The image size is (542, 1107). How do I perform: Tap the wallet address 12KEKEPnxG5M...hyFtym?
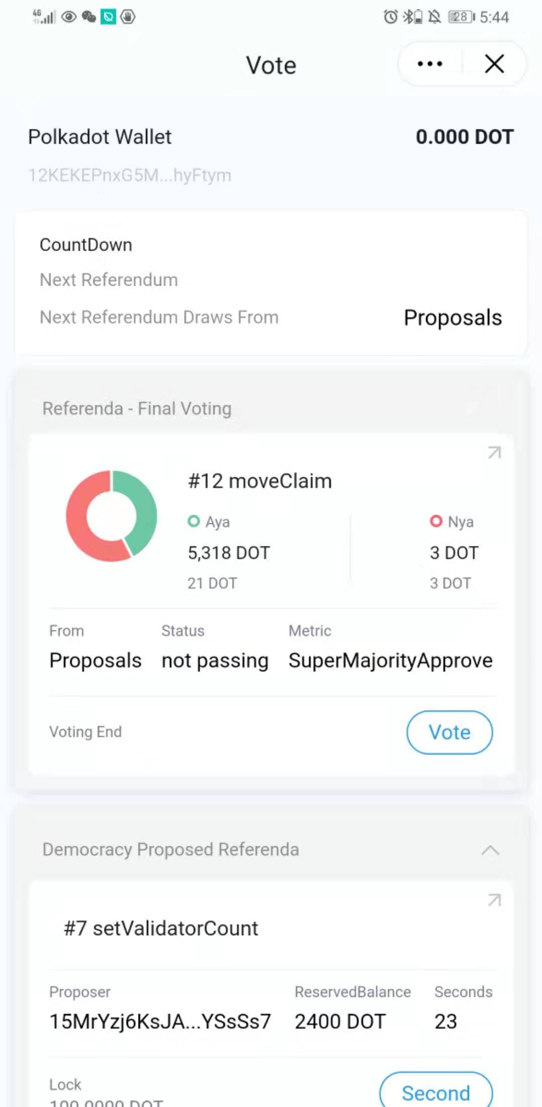click(x=129, y=175)
